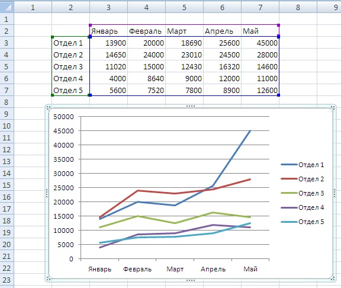The image size is (341, 288).
Task: Select column header 7
Action: (260, 7)
